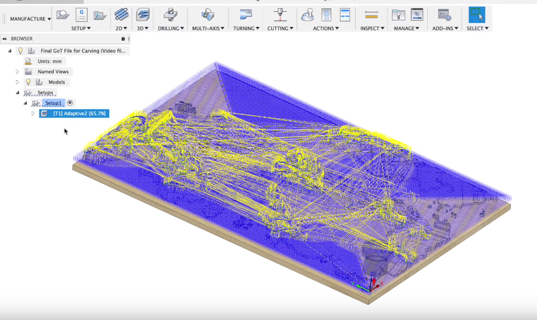Click the Browser panel options dot button
Viewport: 537px width, 320px height.
[x=123, y=39]
